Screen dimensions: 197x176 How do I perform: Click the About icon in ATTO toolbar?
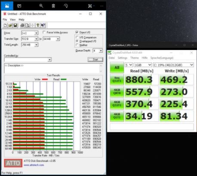point(38,25)
